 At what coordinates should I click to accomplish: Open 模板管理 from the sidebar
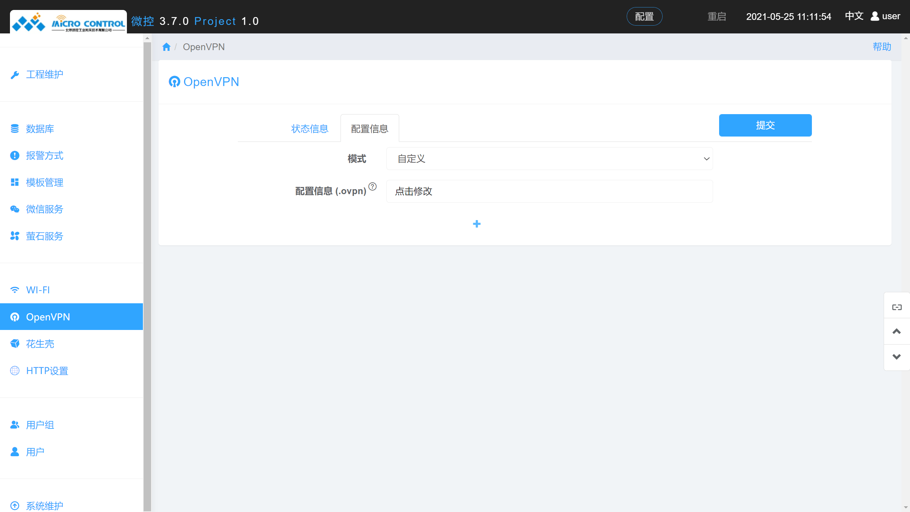click(x=44, y=182)
